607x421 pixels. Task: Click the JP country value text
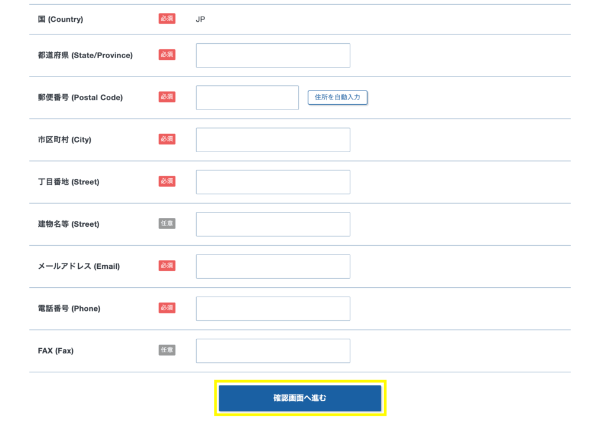[x=200, y=20]
